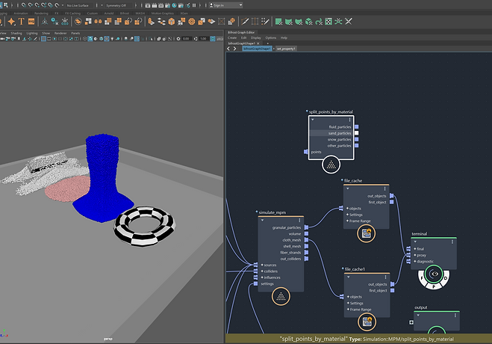Click the green crossed-lines icon beside the UV editor
This screenshot has width=492, height=344.
point(338,22)
